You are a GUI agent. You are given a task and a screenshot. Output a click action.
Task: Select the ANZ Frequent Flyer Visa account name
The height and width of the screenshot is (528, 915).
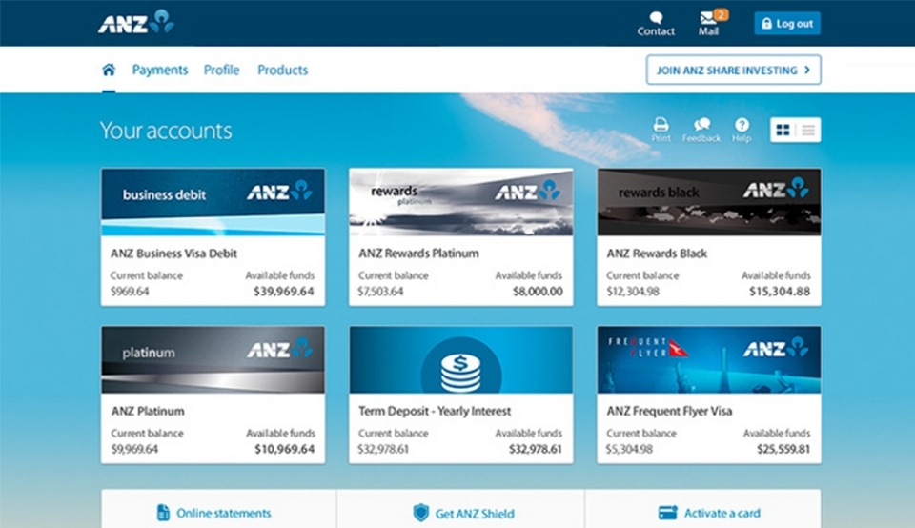(669, 412)
